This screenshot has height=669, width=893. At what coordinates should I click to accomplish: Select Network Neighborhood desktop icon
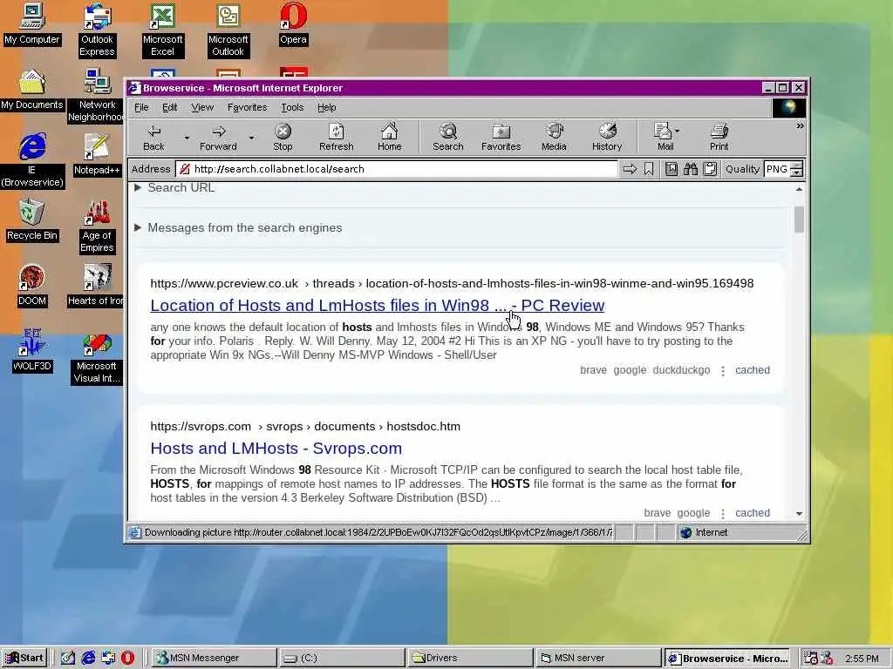click(x=96, y=96)
